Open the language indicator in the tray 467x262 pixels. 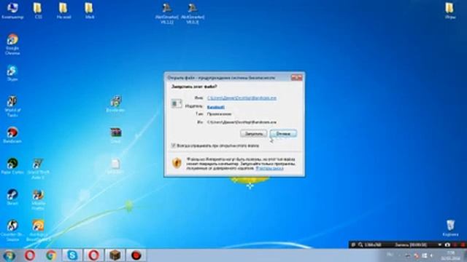[x=390, y=255]
